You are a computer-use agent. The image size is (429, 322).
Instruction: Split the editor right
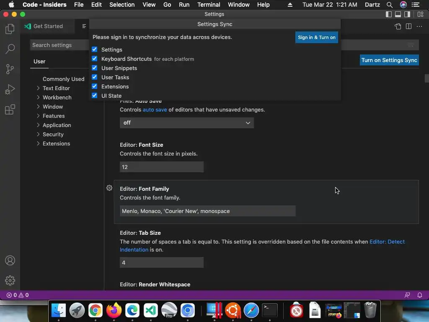pyautogui.click(x=408, y=26)
